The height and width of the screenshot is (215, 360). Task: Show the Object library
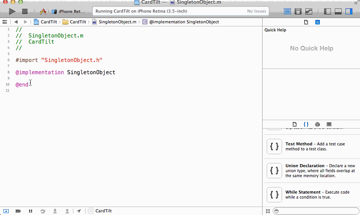point(318,124)
